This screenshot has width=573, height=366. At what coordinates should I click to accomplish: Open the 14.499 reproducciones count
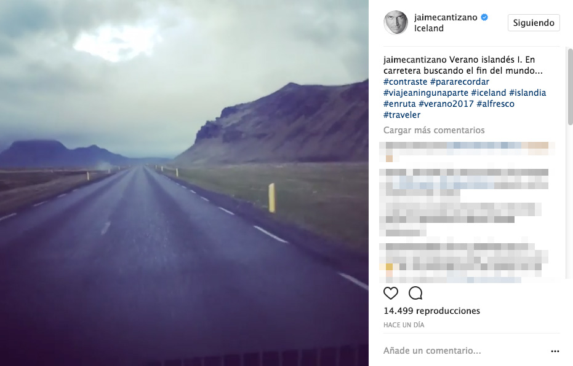pos(431,311)
